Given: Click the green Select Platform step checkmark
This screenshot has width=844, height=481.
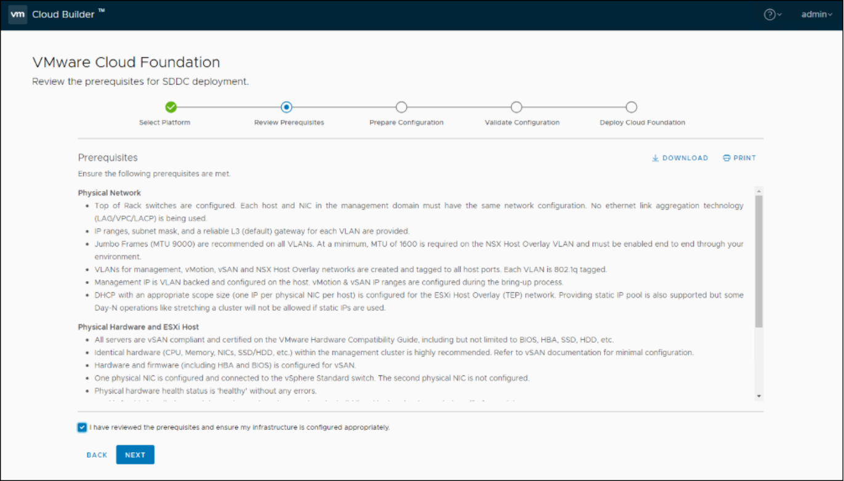Looking at the screenshot, I should [x=171, y=107].
